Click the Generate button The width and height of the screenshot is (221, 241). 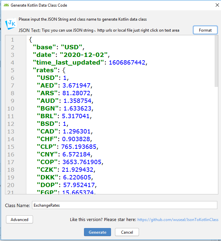click(97, 232)
